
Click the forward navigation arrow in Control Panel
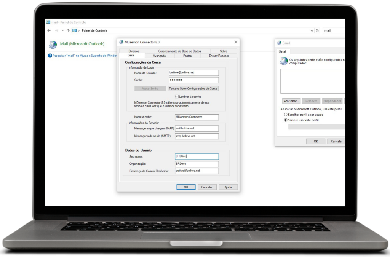[56, 30]
